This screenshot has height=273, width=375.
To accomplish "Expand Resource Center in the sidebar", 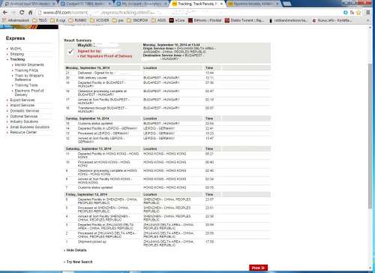I will pyautogui.click(x=23, y=132).
